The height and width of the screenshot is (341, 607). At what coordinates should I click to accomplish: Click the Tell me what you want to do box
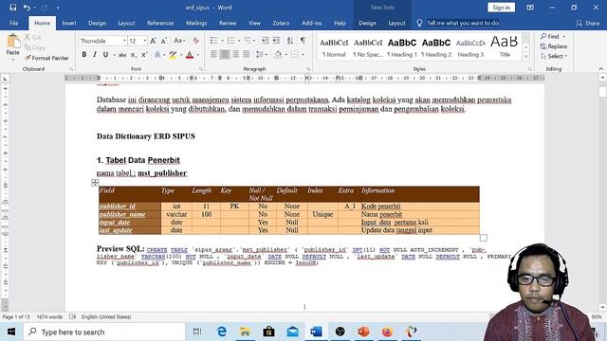pos(462,23)
